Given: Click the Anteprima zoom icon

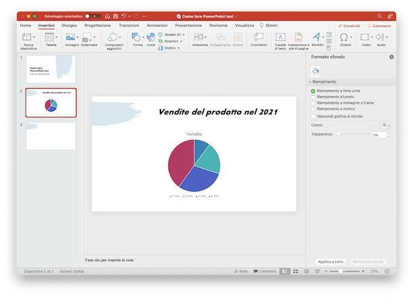Looking at the screenshot, I should click(198, 37).
